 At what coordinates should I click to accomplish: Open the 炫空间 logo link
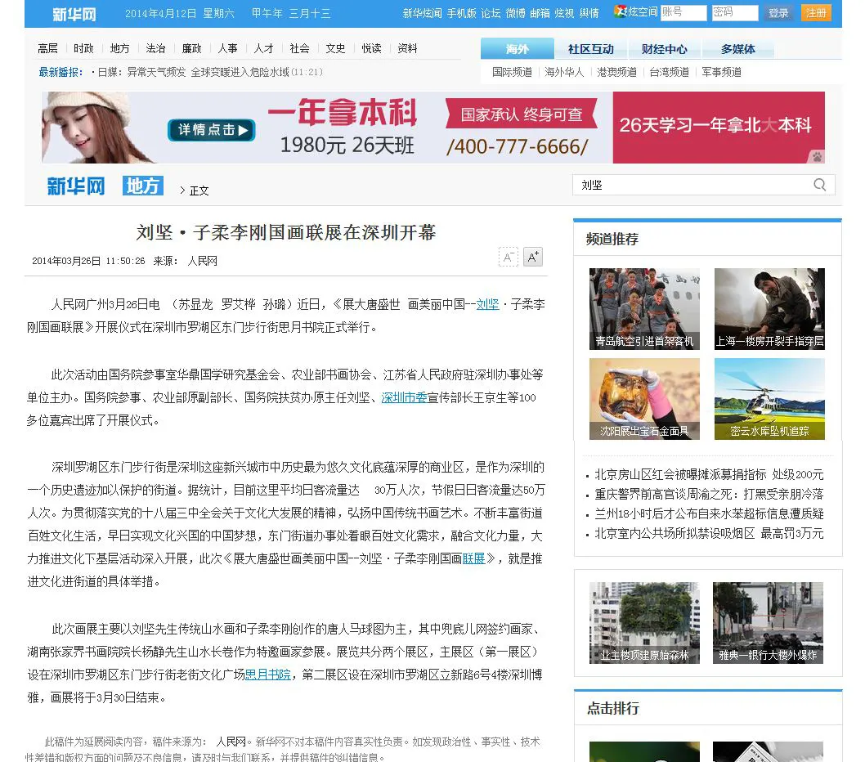pyautogui.click(x=635, y=12)
